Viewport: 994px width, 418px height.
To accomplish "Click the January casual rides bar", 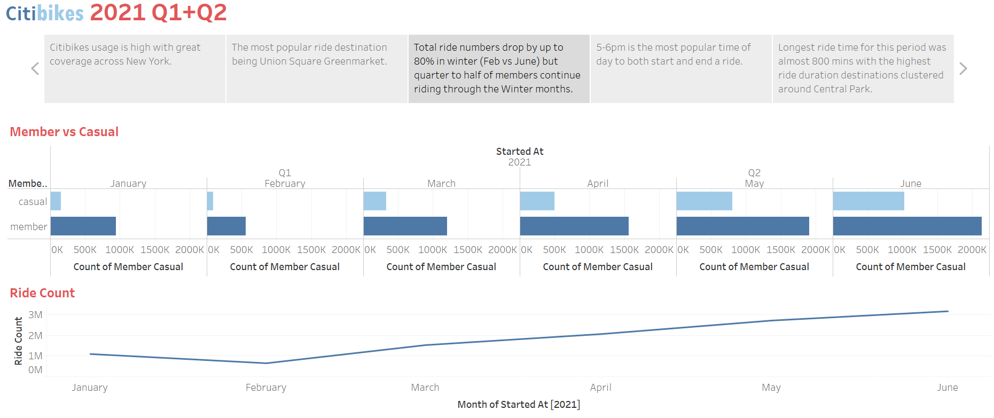I will pos(56,201).
